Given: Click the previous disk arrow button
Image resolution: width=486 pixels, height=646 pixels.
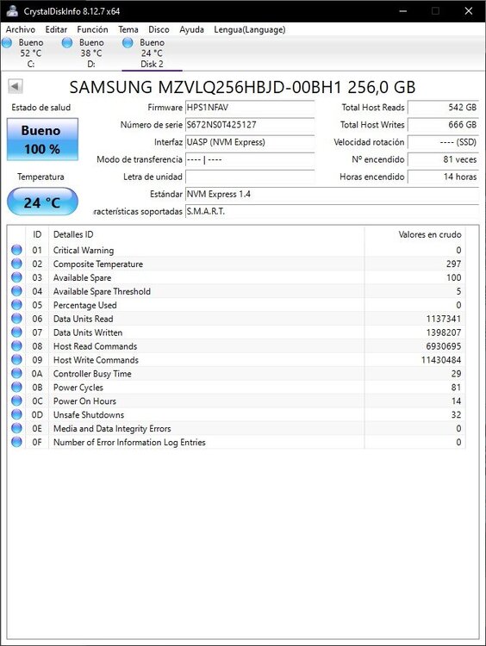Looking at the screenshot, I should [16, 86].
